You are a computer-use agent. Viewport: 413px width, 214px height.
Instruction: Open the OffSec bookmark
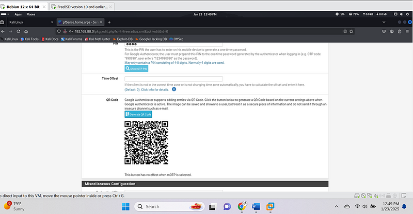(176, 39)
